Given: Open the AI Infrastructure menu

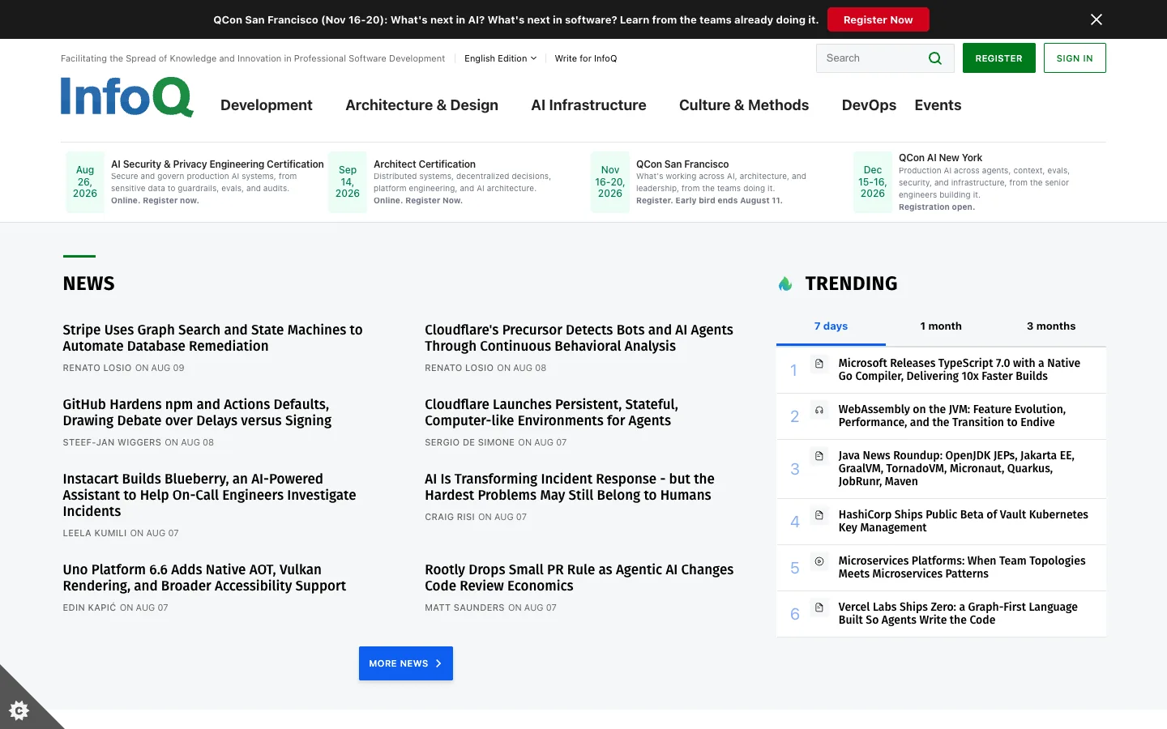Looking at the screenshot, I should coord(588,105).
